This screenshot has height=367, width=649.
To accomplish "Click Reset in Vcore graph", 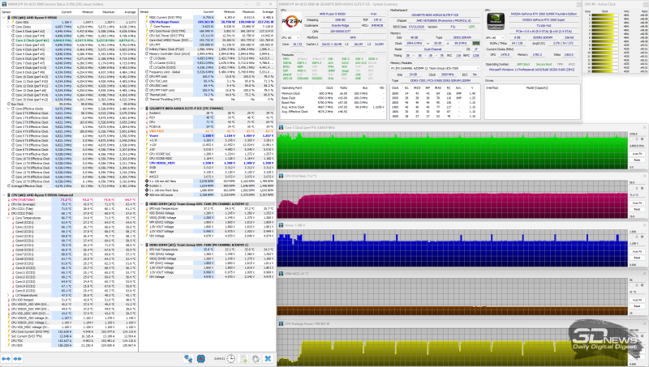I will coord(637,258).
